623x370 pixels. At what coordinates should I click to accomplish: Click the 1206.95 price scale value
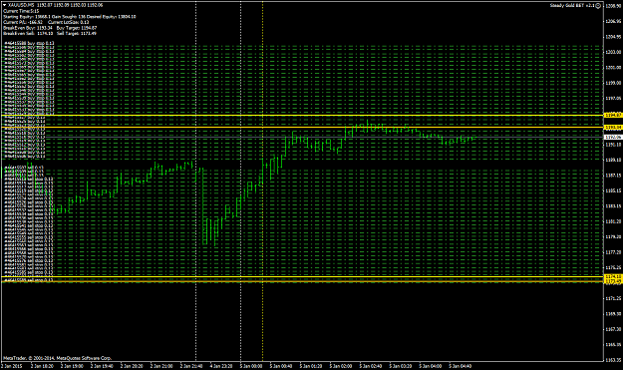coord(614,22)
